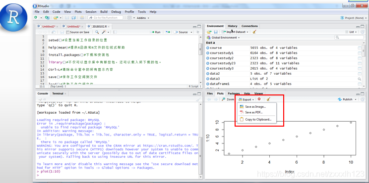This screenshot has height=183, width=369.
Task: Switch to the History tab
Action: [x=232, y=26]
